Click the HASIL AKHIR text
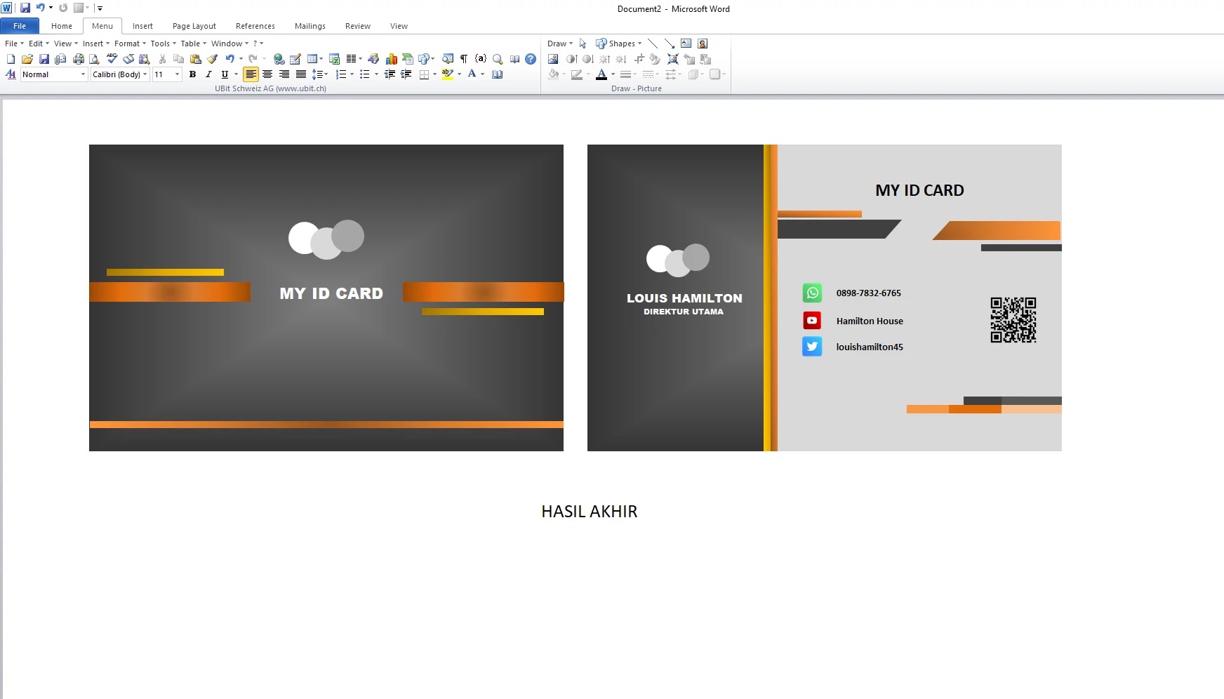 point(590,512)
